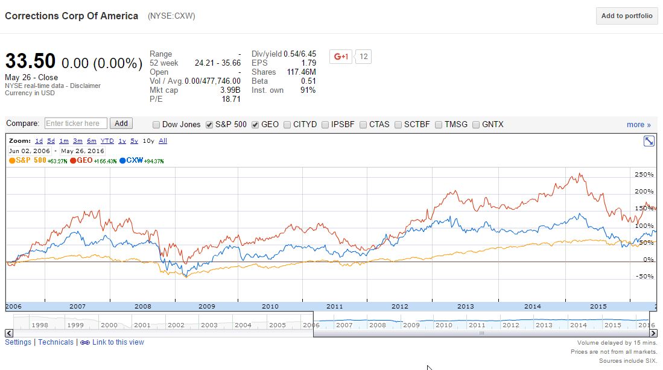Expand chart to full screen icon
Image resolution: width=663 pixels, height=370 pixels.
(649, 141)
